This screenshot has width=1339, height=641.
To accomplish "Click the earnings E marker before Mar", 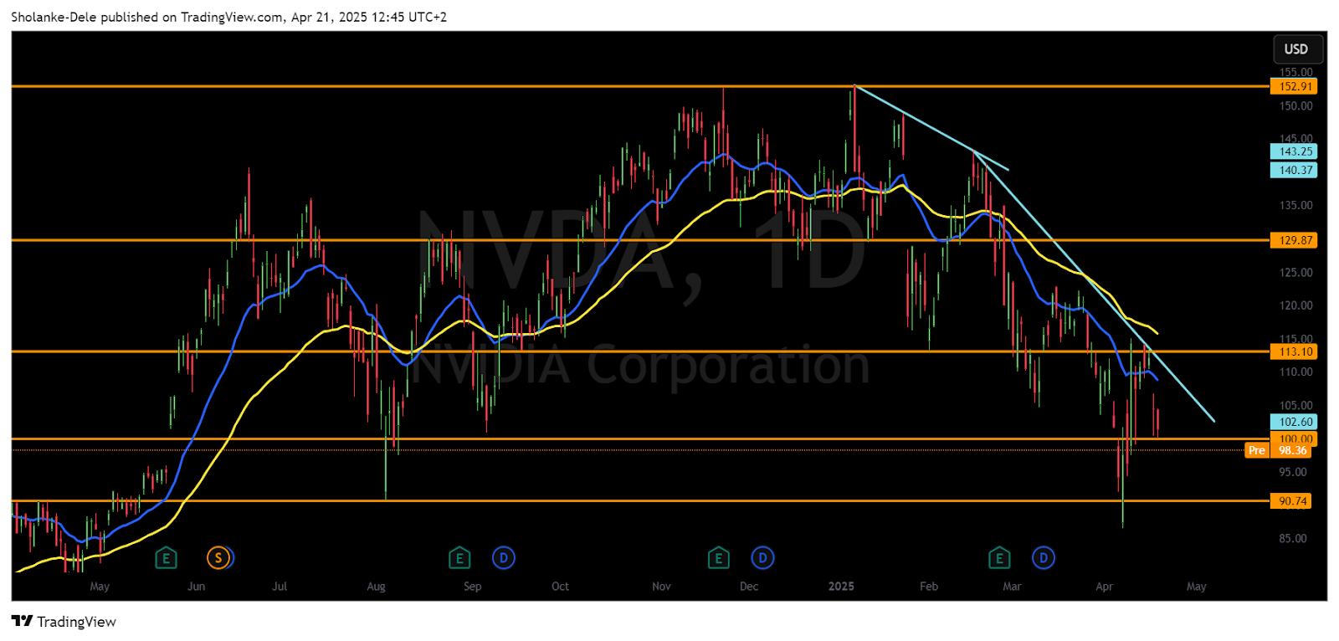I will click(x=998, y=557).
